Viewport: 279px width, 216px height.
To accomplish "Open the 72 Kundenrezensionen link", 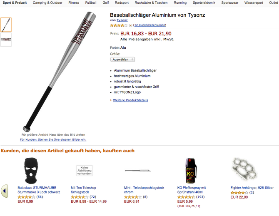I will pos(150,25).
